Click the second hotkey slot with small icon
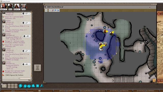Image resolution: width=163 pixels, height=92 pixels. (x=40, y=91)
